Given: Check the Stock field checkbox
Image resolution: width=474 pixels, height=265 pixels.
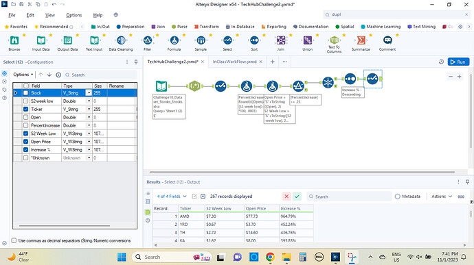Looking at the screenshot, I should click(25, 93).
